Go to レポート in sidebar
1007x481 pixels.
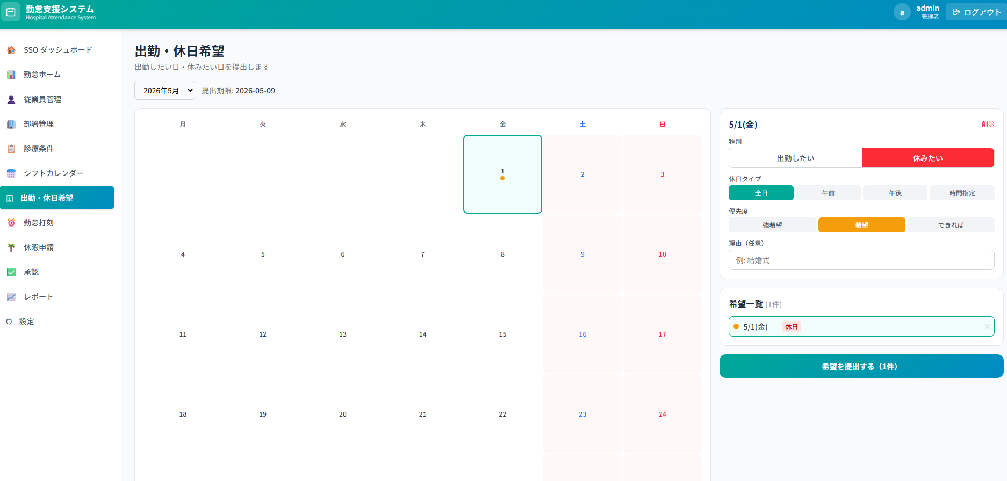(38, 297)
